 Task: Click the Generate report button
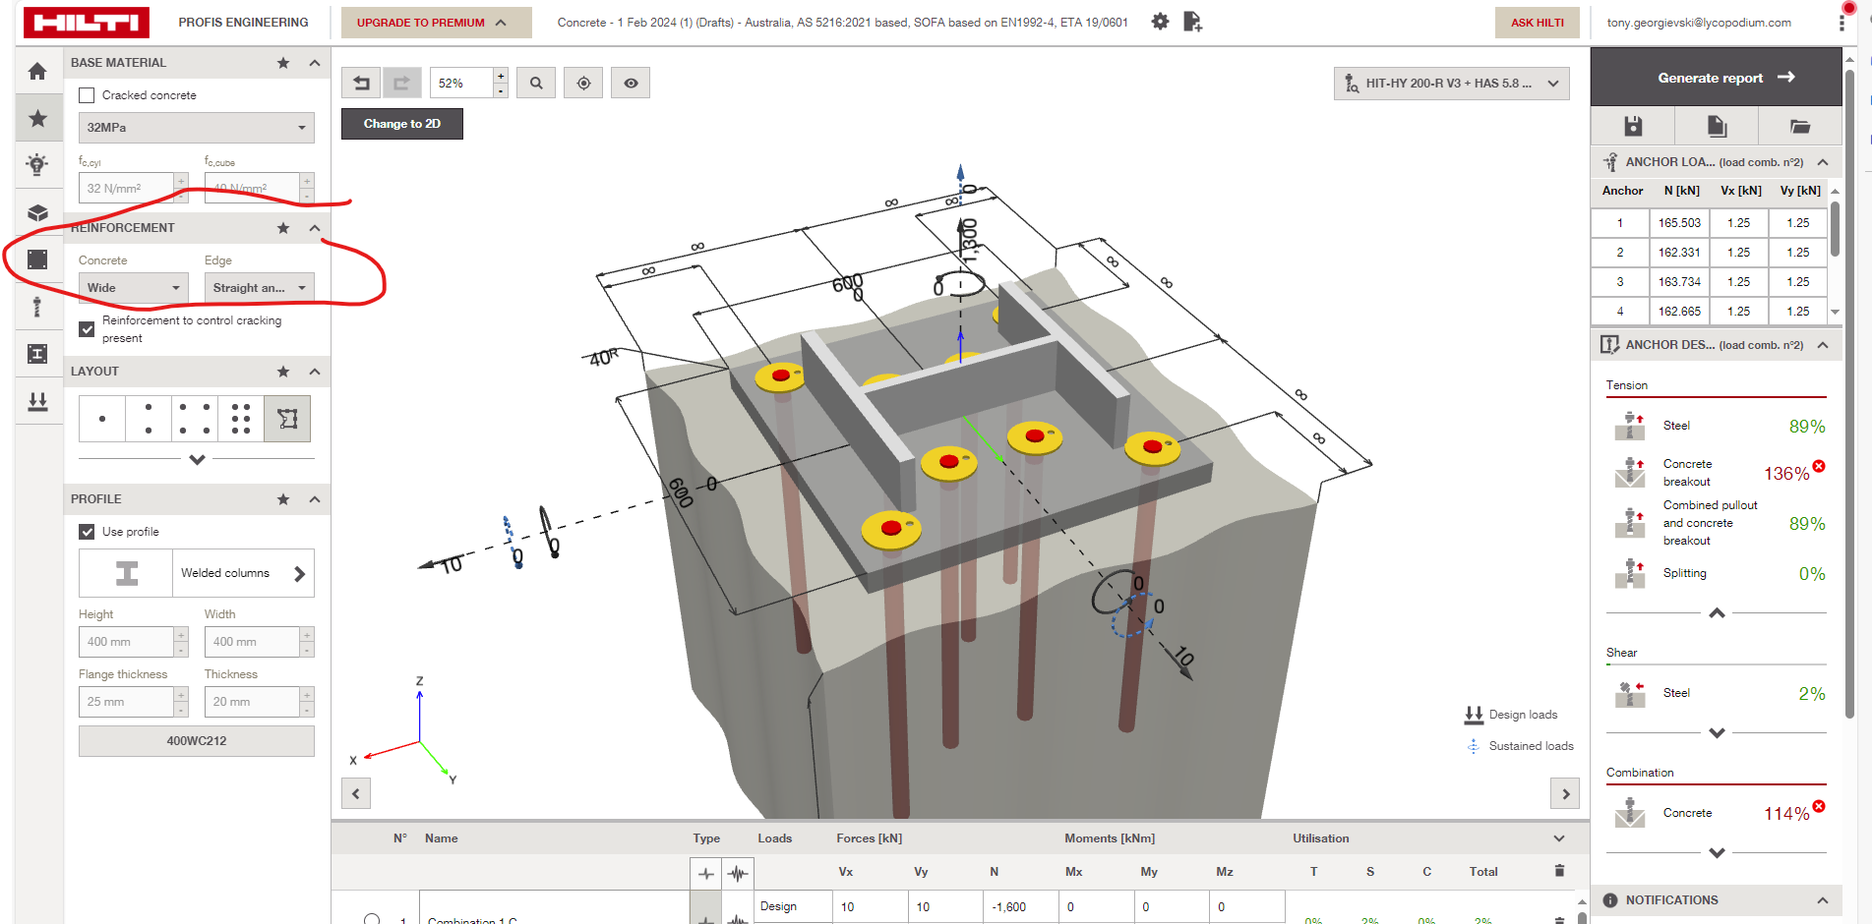(x=1716, y=78)
